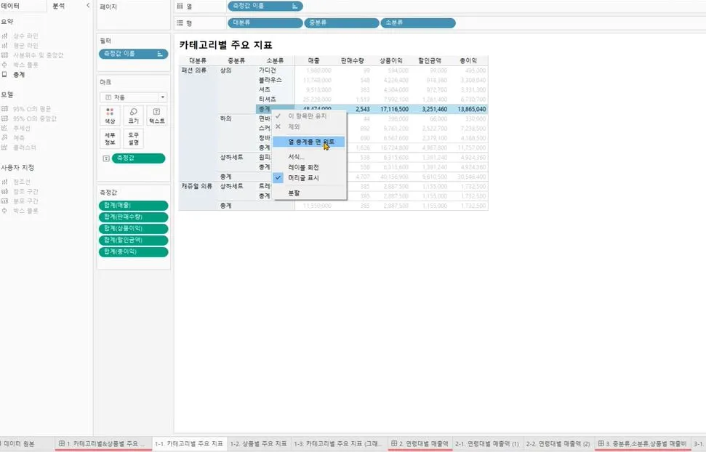
Task: Click the 합계(판매수량) measure pill
Action: pyautogui.click(x=133, y=217)
